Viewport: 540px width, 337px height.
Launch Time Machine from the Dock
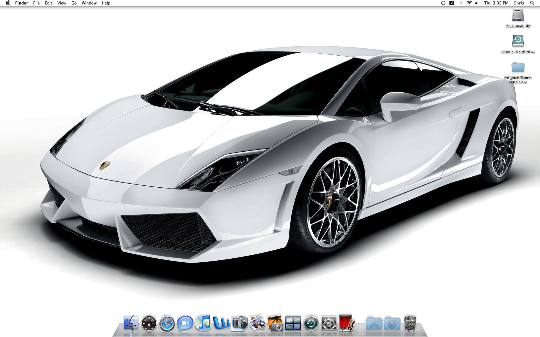[311, 323]
